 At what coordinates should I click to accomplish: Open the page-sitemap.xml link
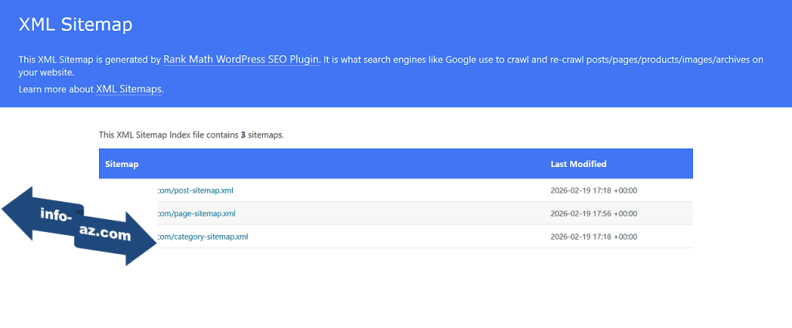(x=196, y=214)
